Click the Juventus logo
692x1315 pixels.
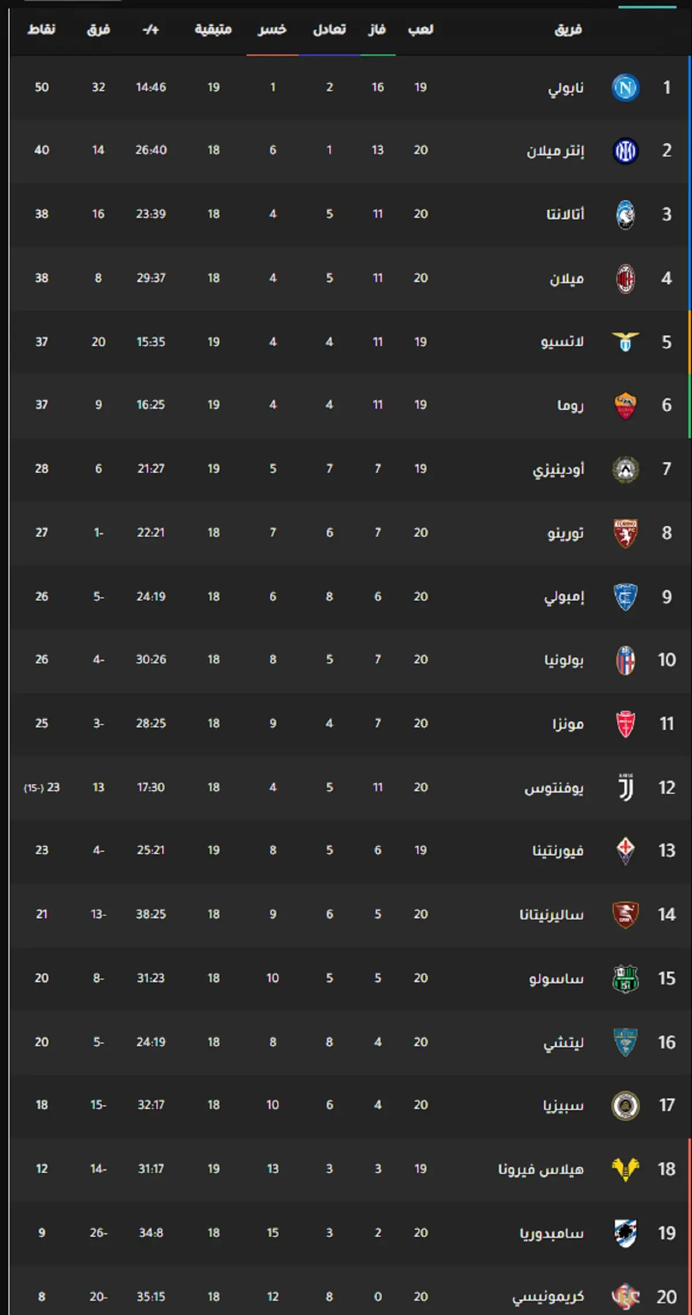tap(626, 788)
